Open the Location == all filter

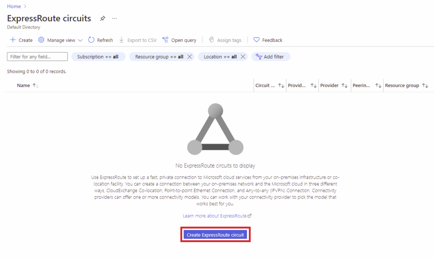(x=220, y=57)
